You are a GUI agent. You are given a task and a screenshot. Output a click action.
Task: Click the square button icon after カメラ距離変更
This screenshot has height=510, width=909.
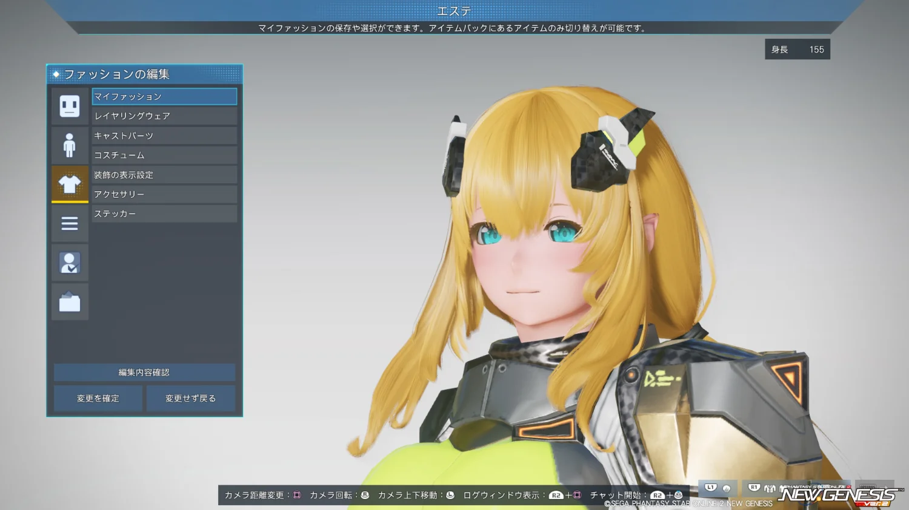pyautogui.click(x=297, y=495)
